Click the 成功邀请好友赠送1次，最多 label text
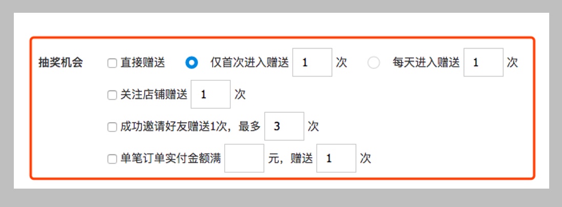The height and width of the screenshot is (207, 562). tap(190, 127)
